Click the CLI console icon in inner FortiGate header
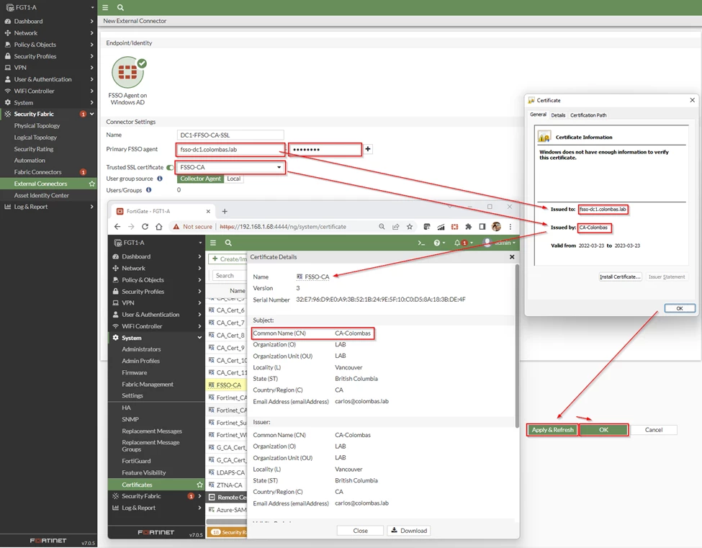702x548 pixels. pos(421,243)
